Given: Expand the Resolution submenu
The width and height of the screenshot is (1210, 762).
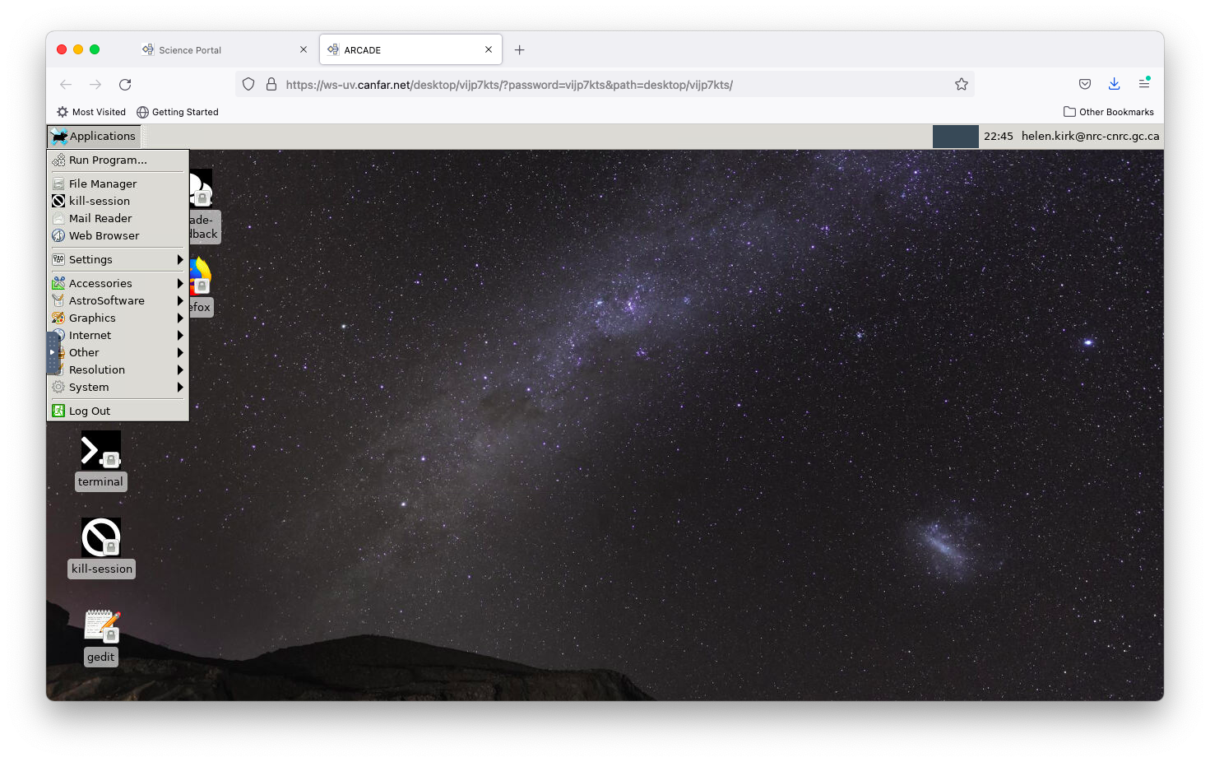Looking at the screenshot, I should [117, 369].
